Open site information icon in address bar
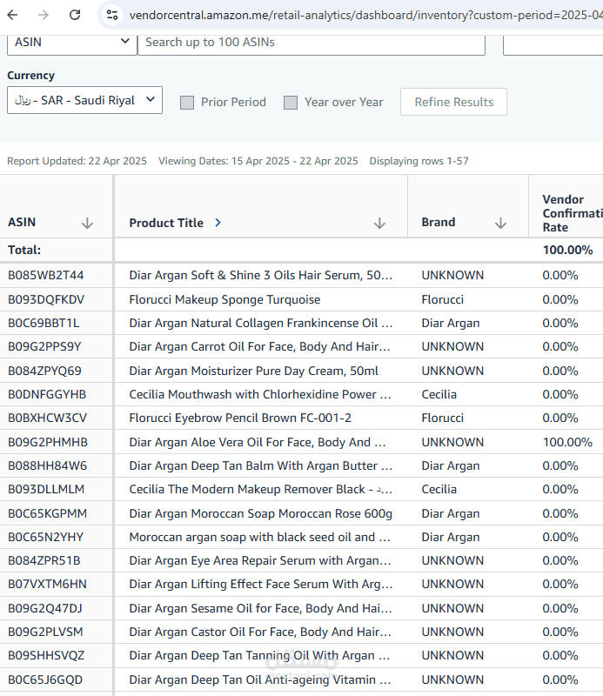 (112, 15)
